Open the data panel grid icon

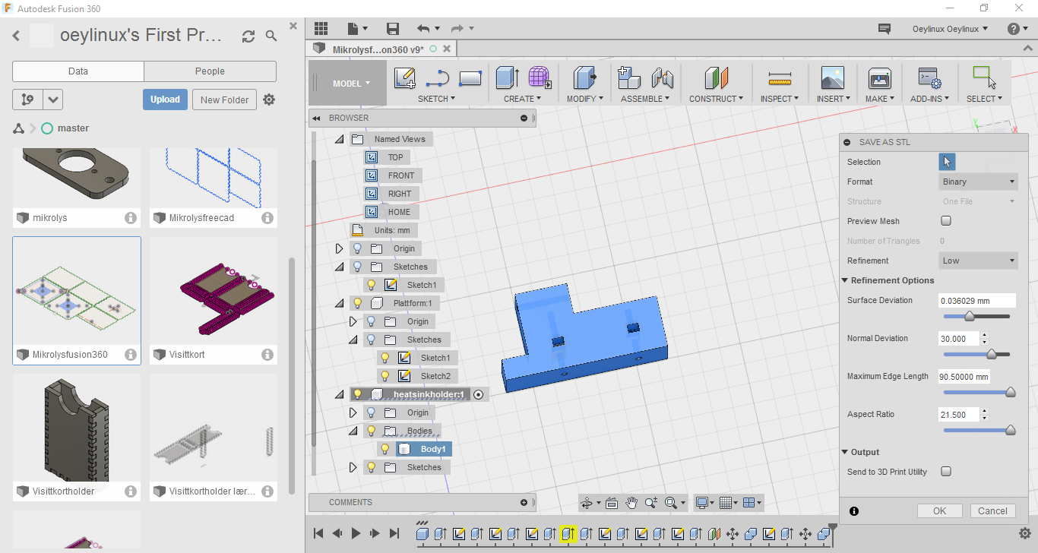321,28
